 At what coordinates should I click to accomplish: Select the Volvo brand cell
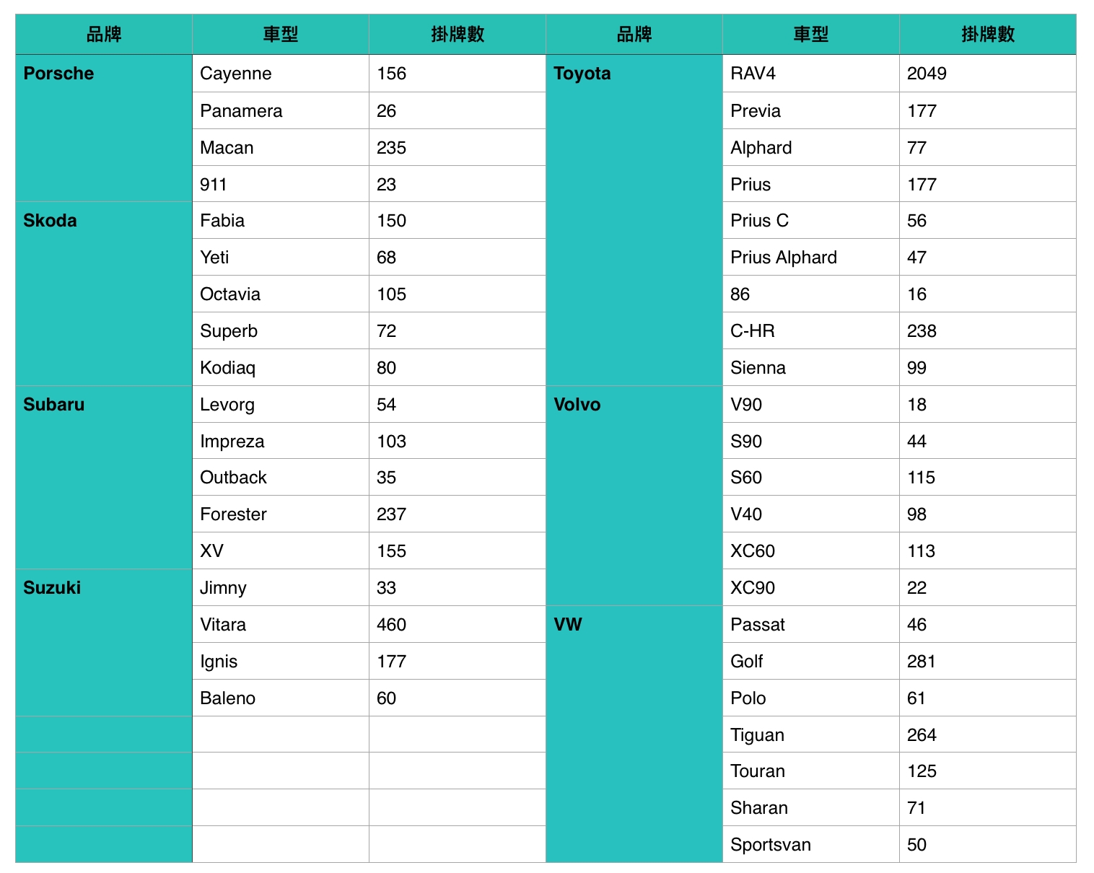coord(634,496)
